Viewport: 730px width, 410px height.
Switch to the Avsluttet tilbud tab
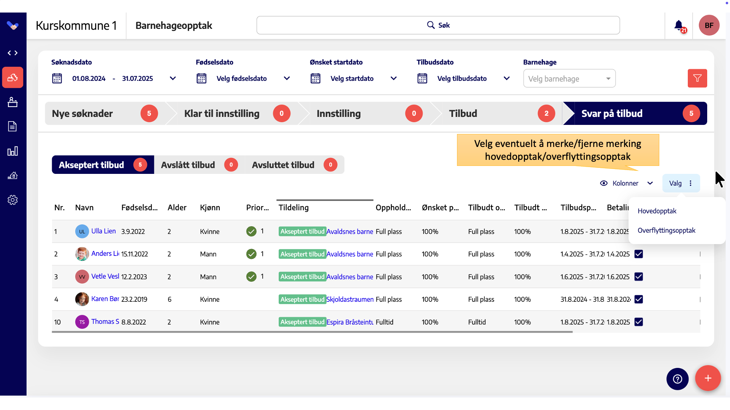[295, 165]
